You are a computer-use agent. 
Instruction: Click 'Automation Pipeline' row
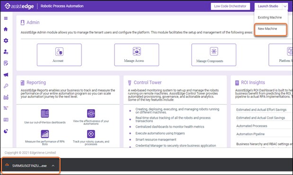click(250, 134)
